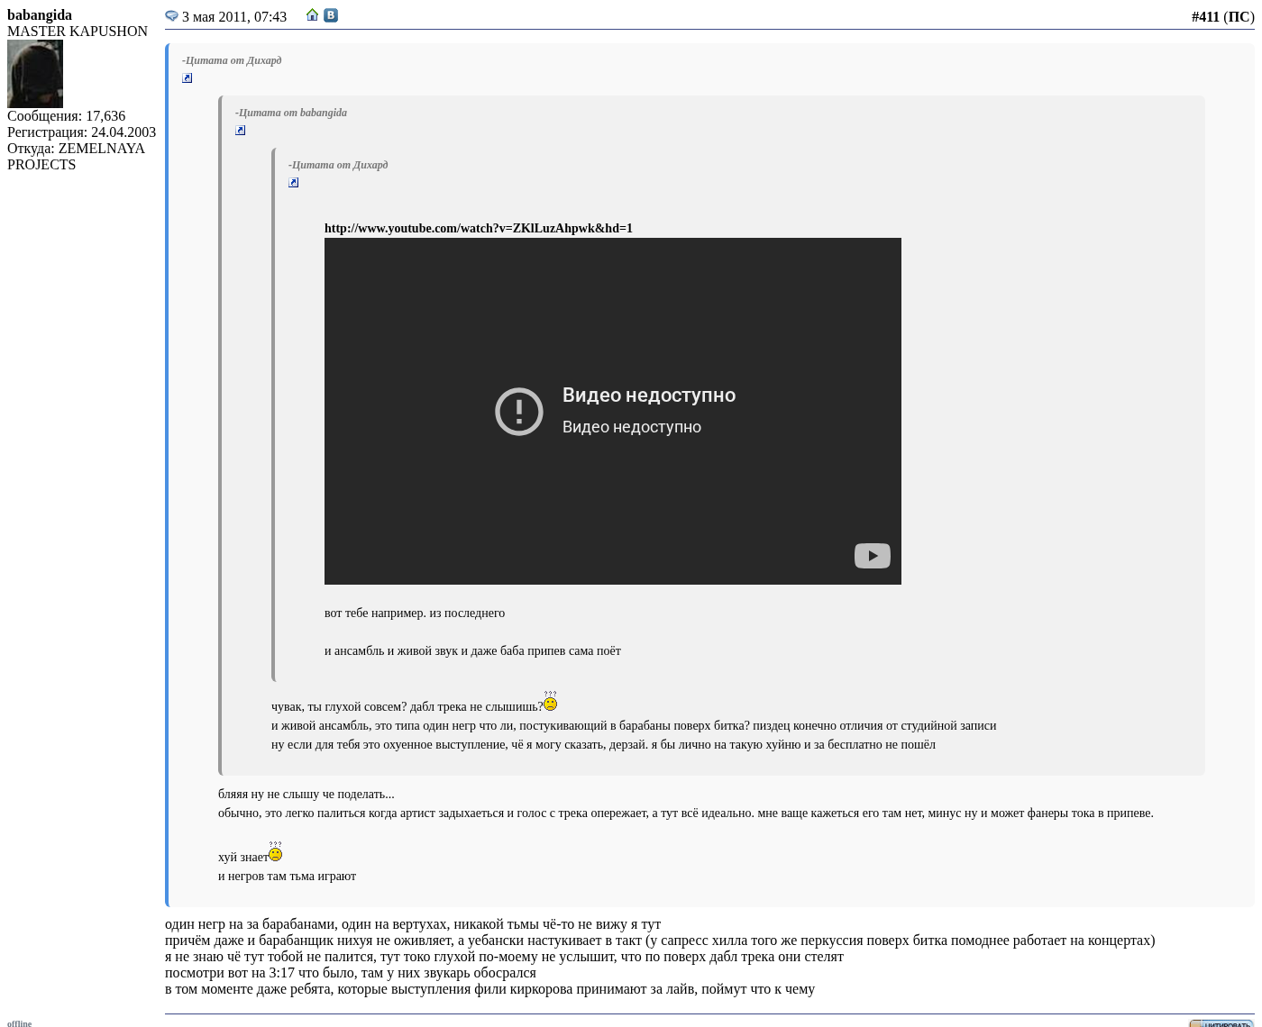Open the author's homepage via house icon
The image size is (1262, 1027).
point(313,15)
